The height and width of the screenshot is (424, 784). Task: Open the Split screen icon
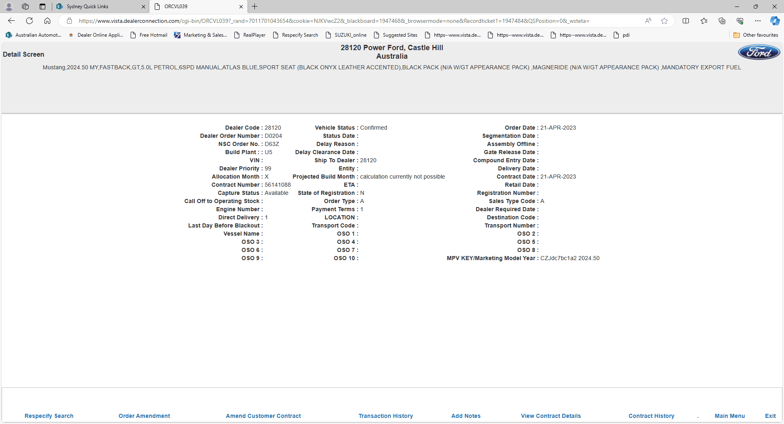[686, 21]
